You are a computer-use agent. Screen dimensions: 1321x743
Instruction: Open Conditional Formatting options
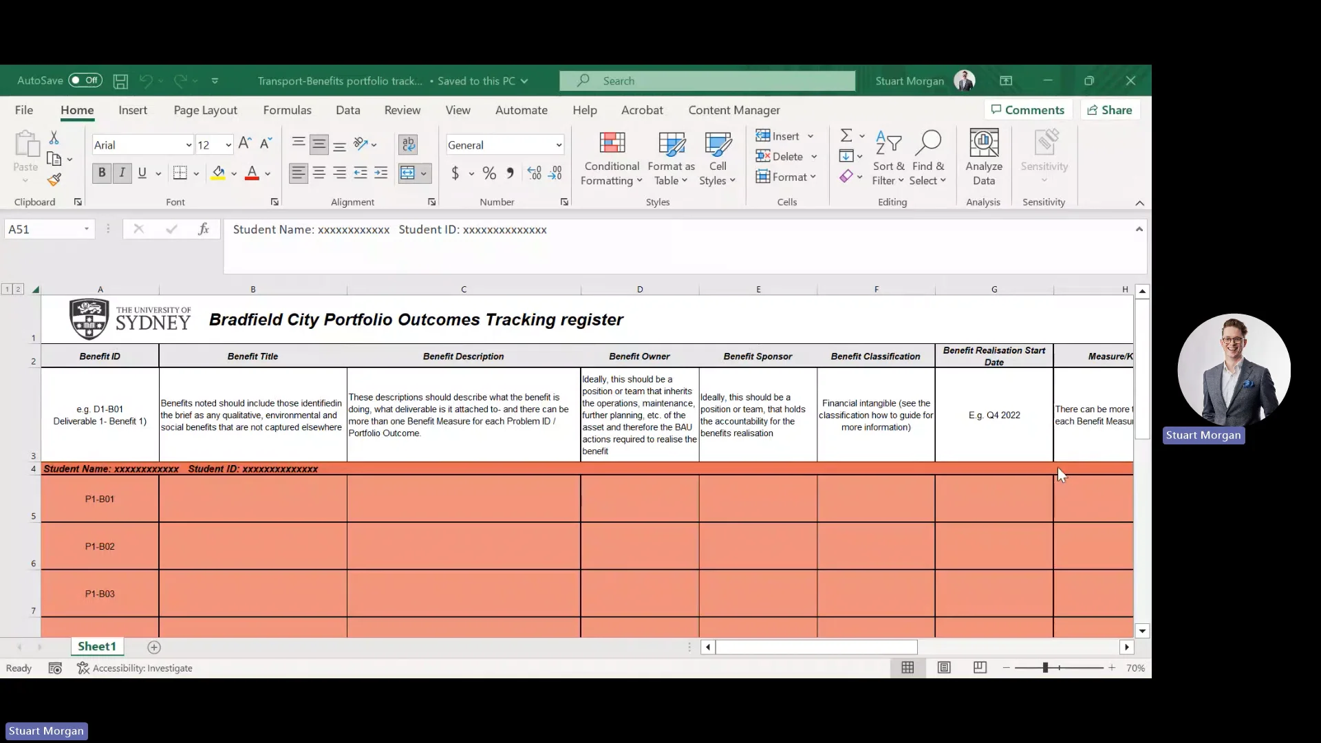[x=612, y=158]
